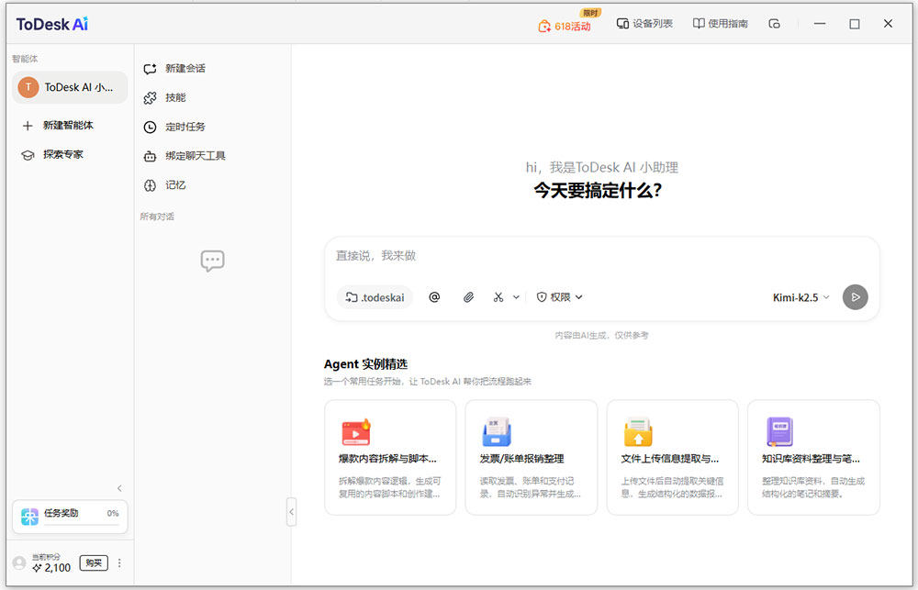Viewport: 918px width, 590px height.
Task: Click the 绑定聊天工具 robot icon
Action: tap(150, 156)
